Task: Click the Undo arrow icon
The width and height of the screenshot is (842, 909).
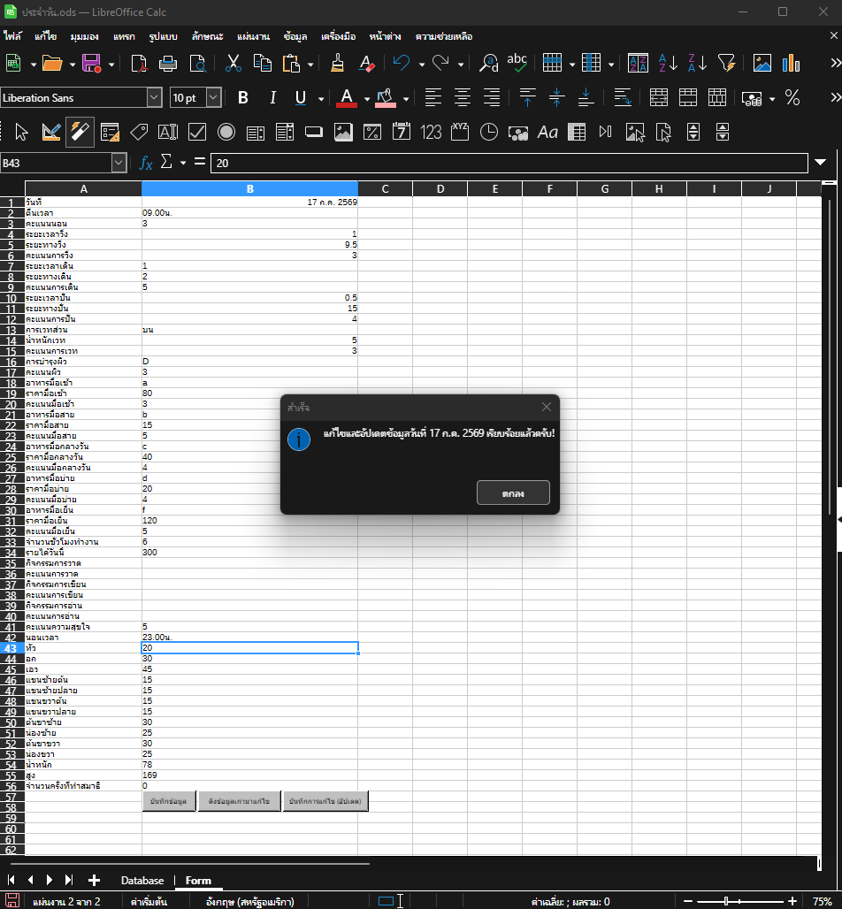Action: coord(402,63)
